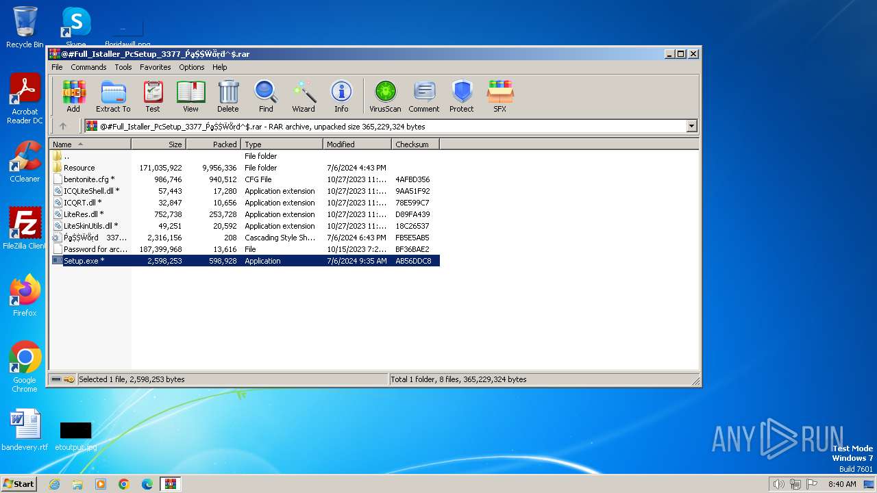Select the parent folder '..' row
The height and width of the screenshot is (493, 877).
click(245, 156)
